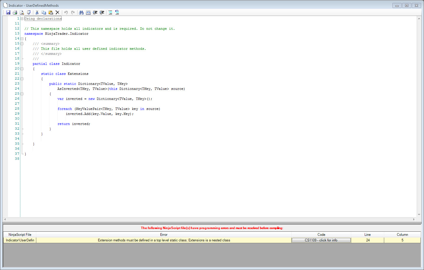424x270 pixels.
Task: Select the extension methods error message
Action: click(x=164, y=240)
